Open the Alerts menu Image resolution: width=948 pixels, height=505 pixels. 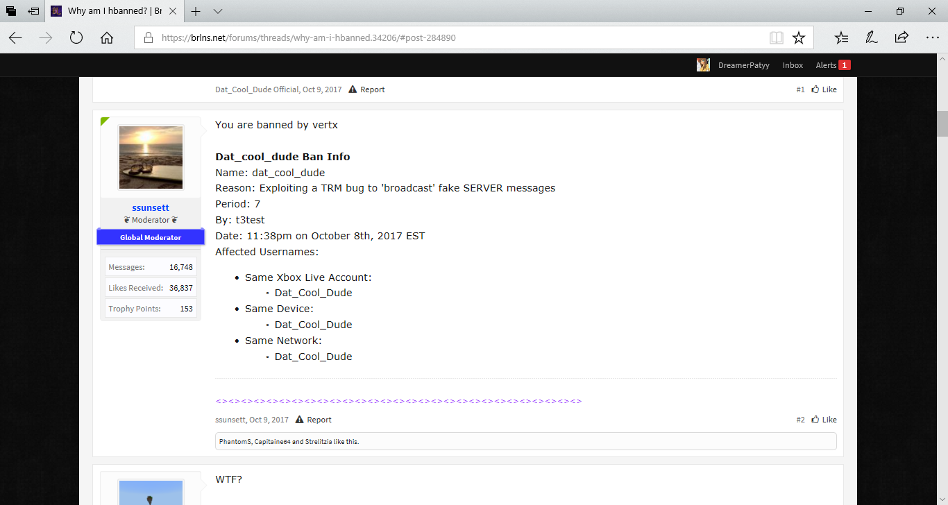[833, 65]
